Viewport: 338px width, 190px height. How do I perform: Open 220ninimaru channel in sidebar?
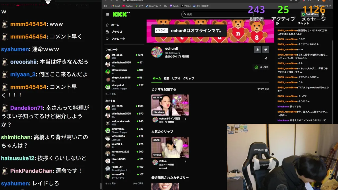click(x=124, y=72)
